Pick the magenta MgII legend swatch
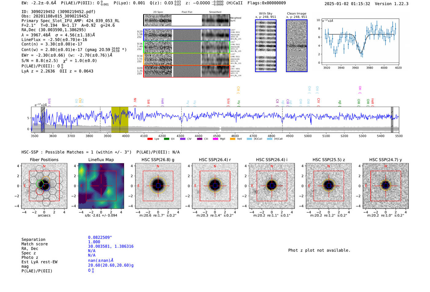Screen dimensions: 430x292 [215, 139]
